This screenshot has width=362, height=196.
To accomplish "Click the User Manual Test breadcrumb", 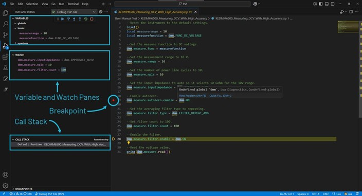I will click(126, 19).
